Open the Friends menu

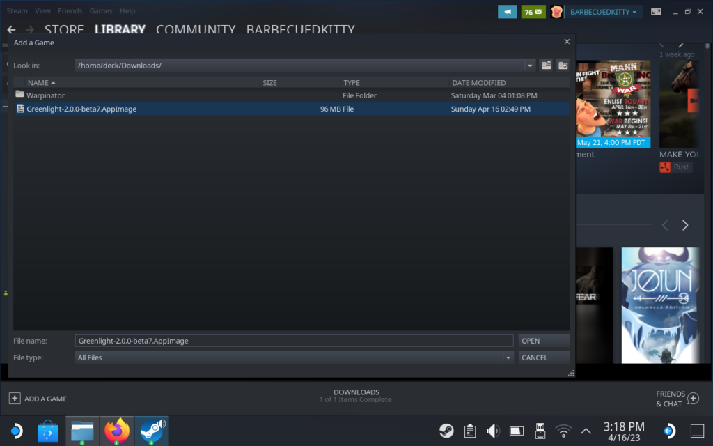click(70, 10)
